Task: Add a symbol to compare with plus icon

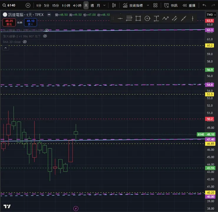Action: [x=28, y=5]
